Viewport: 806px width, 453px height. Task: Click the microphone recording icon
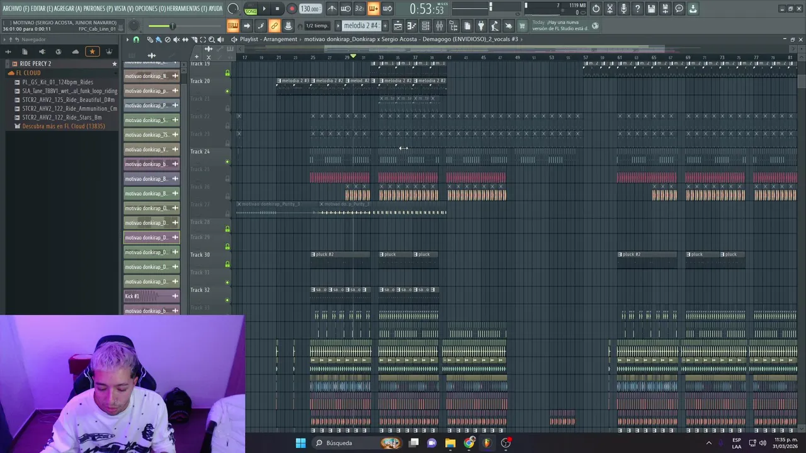(x=624, y=9)
